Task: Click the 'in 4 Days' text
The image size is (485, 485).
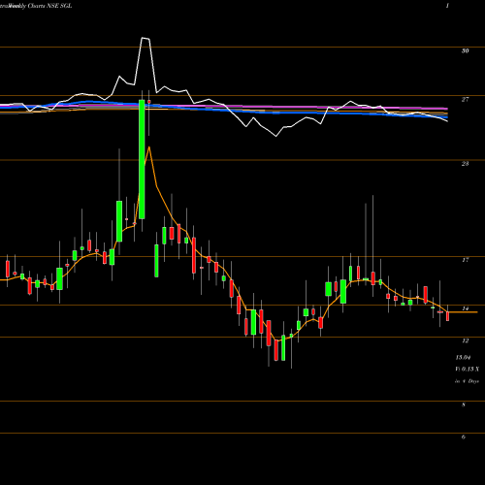Action: 467,381
